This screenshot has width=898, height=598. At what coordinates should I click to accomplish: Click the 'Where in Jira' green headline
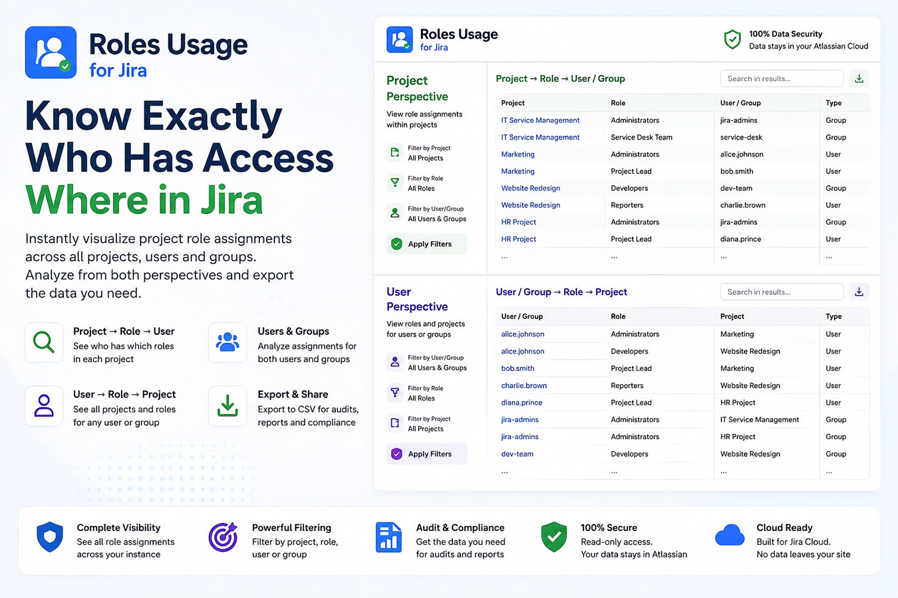[x=144, y=200]
